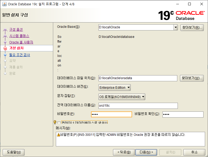Click the 필요 조건 검사 step bullet icon
Image resolution: width=208 pixels, height=157 pixels.
[x=5, y=55]
